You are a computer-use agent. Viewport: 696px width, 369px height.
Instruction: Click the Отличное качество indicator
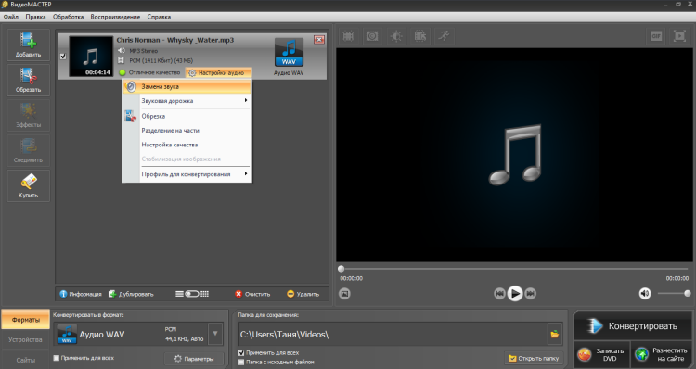149,72
